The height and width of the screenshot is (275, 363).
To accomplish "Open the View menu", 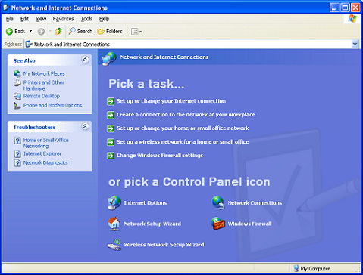I will (41, 19).
